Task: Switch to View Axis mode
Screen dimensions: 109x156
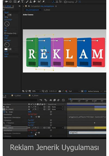Action: pos(60,2)
